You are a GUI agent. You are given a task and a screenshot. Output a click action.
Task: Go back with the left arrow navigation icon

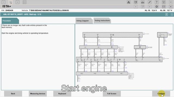coord(136,6)
